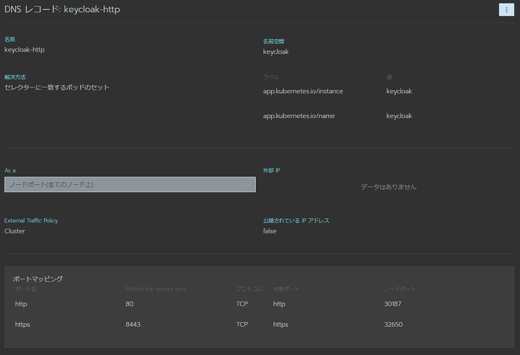The width and height of the screenshot is (520, 355).
Task: Click the http port name cell
Action: coord(21,304)
